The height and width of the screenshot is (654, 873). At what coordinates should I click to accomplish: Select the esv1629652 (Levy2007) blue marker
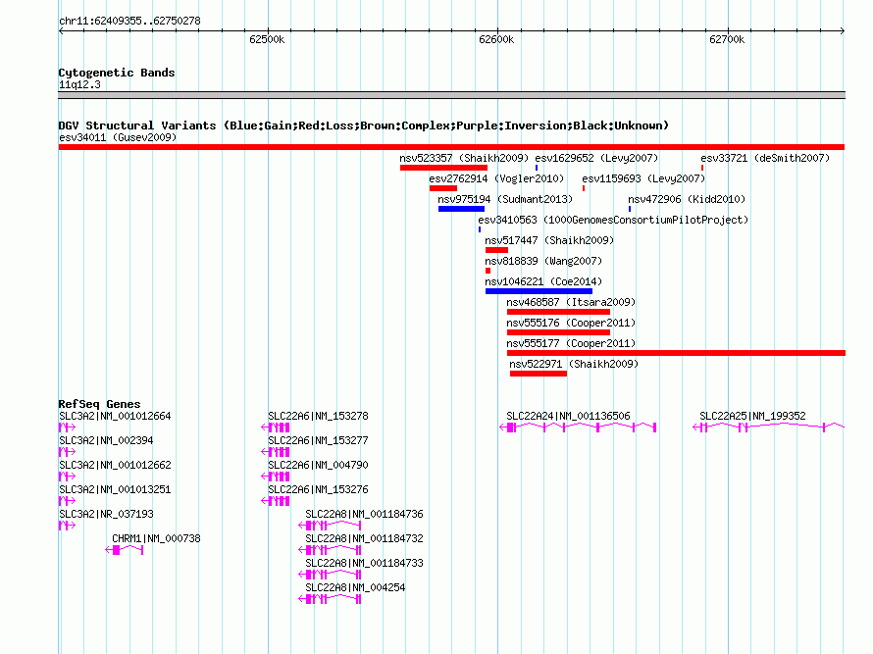(537, 168)
